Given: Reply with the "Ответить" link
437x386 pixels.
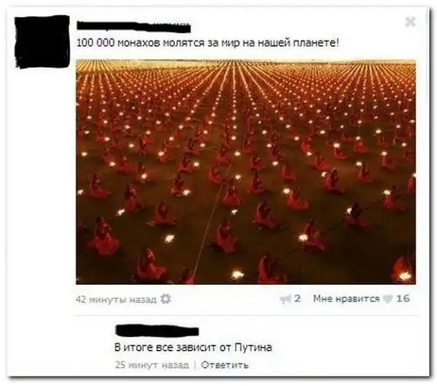Looking at the screenshot, I should click(224, 365).
